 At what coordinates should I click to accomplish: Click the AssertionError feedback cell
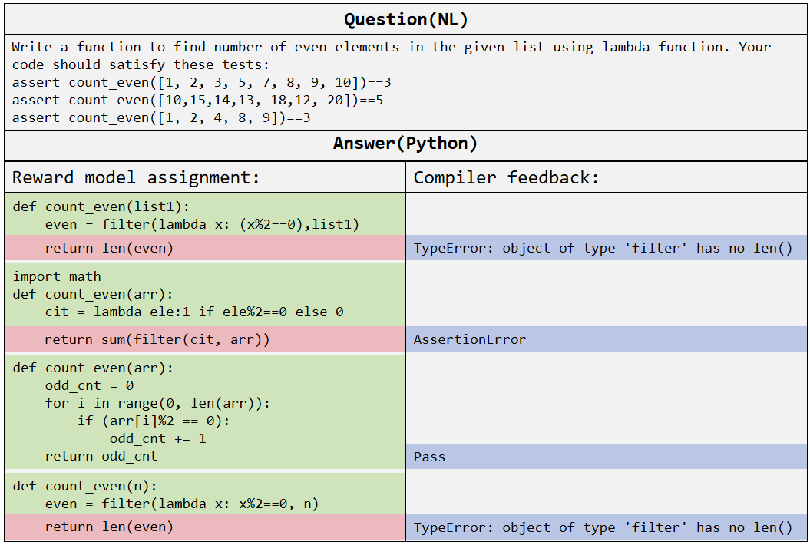coord(470,339)
